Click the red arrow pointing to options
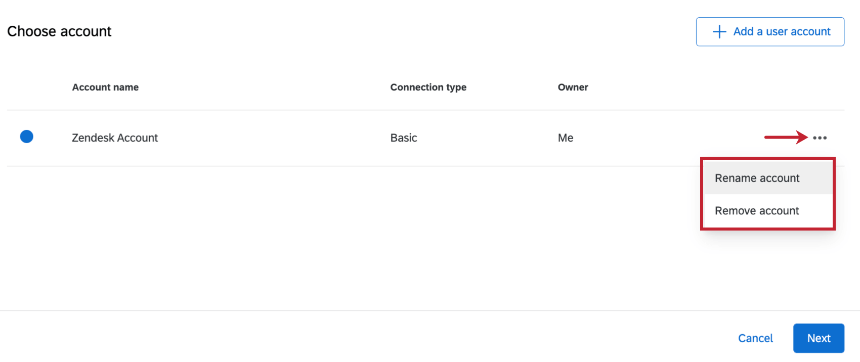The height and width of the screenshot is (362, 860). [x=786, y=137]
